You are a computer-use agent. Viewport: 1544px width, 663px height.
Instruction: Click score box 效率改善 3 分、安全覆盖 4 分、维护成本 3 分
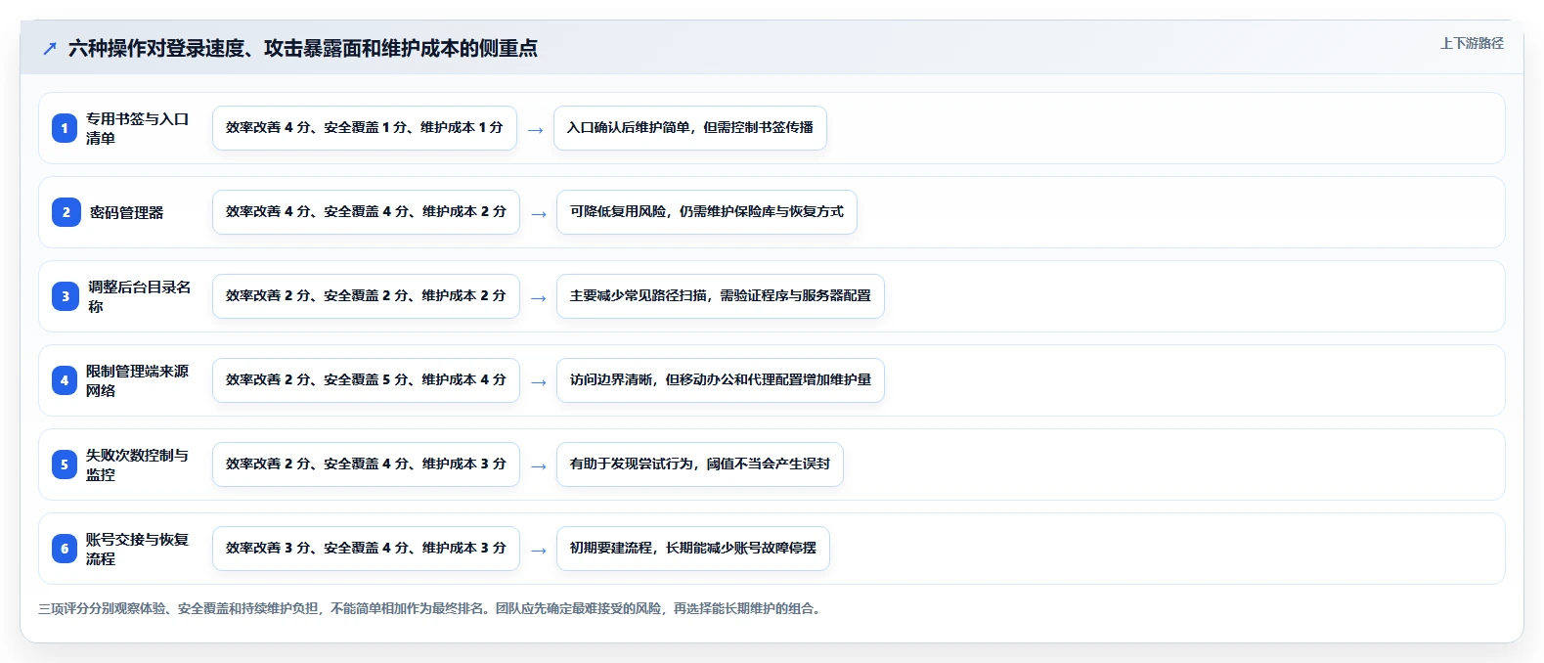pyautogui.click(x=366, y=549)
